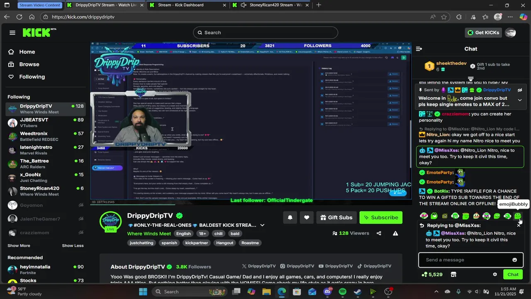The width and height of the screenshot is (531, 299).
Task: Collapse the chat panel with the arrow icon
Action: [419, 49]
